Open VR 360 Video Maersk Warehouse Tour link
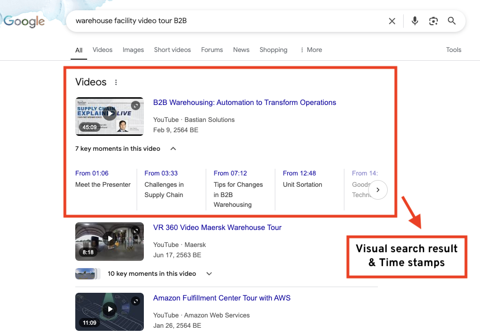 pos(218,227)
